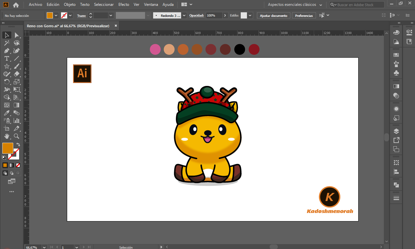Select the Pen tool
This screenshot has width=415, height=249.
pyautogui.click(x=7, y=51)
